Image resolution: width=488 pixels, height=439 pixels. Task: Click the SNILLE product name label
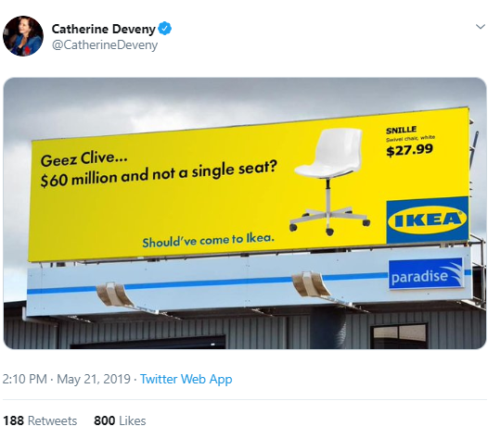pyautogui.click(x=401, y=130)
